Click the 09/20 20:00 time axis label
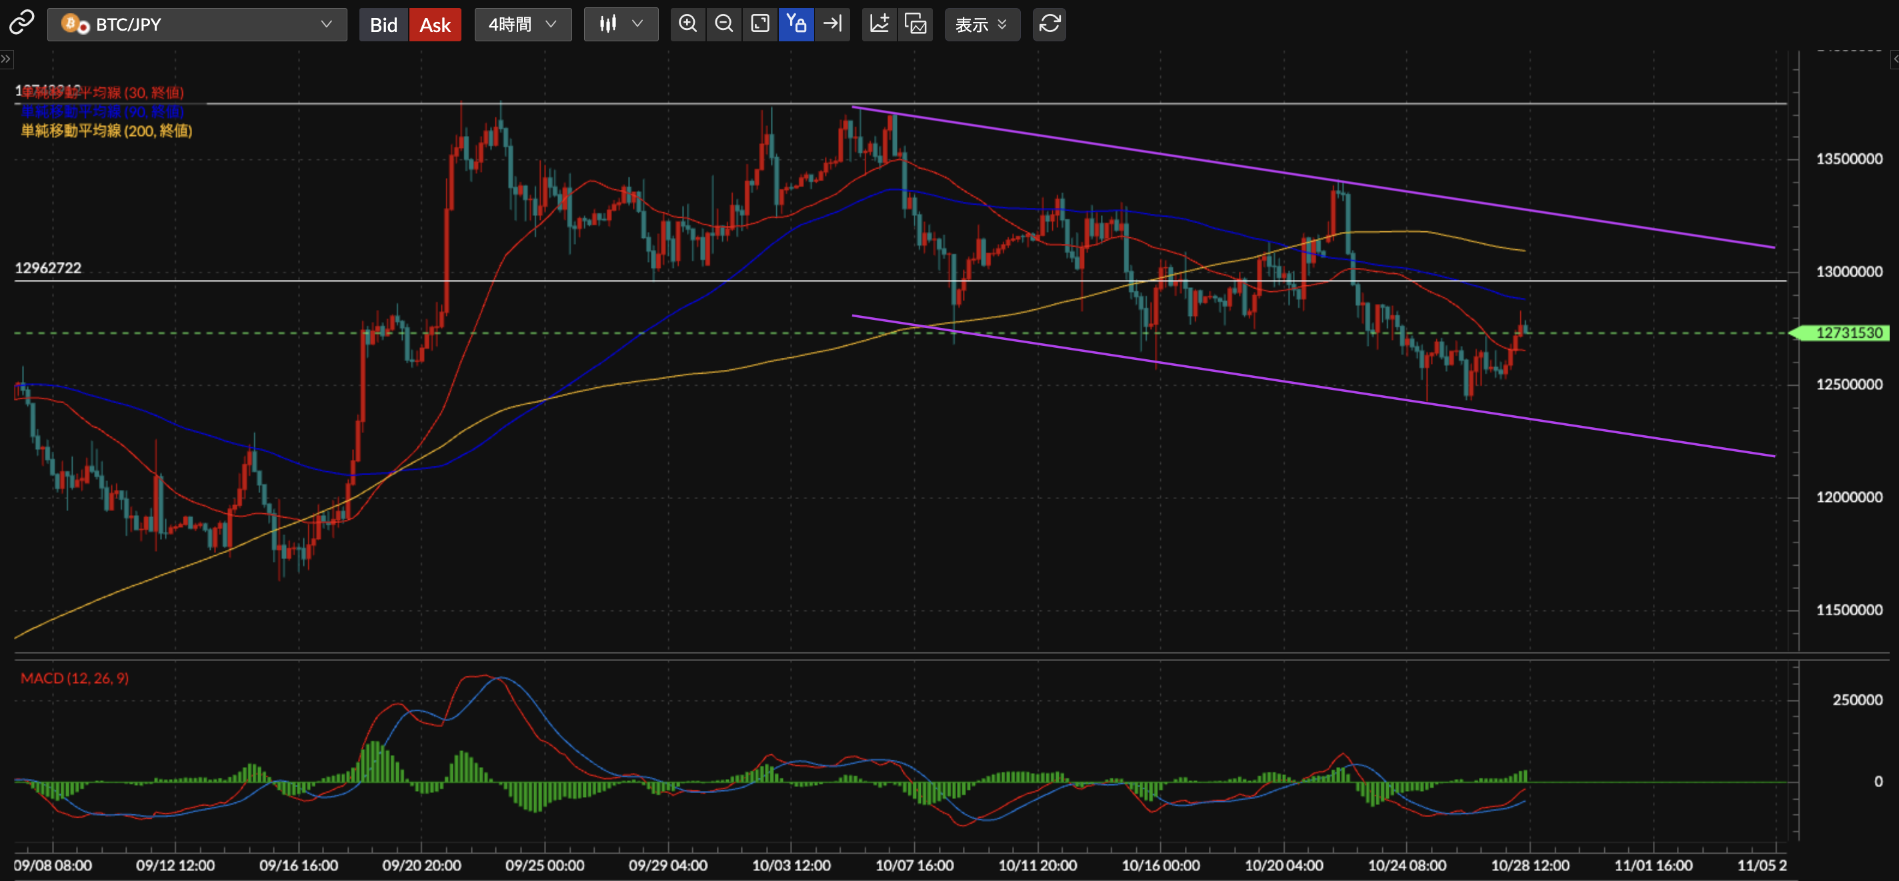Viewport: 1899px width, 881px height. pos(421,866)
